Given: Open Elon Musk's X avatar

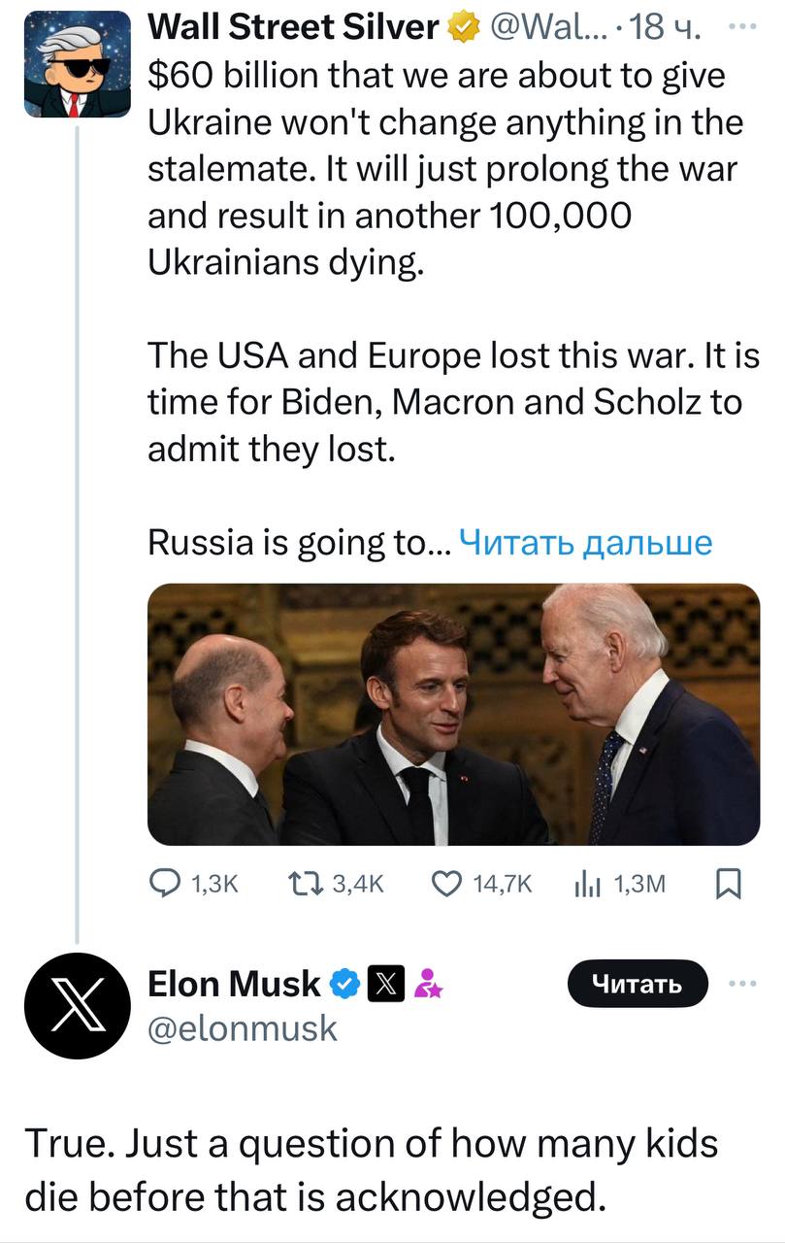Looking at the screenshot, I should pos(77,1005).
